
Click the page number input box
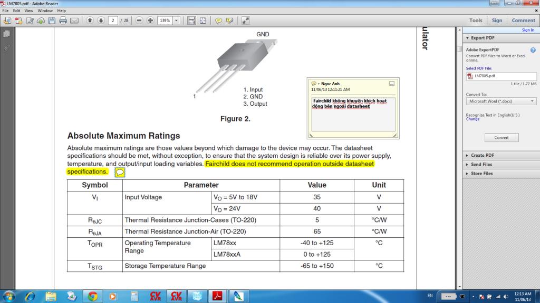(113, 21)
